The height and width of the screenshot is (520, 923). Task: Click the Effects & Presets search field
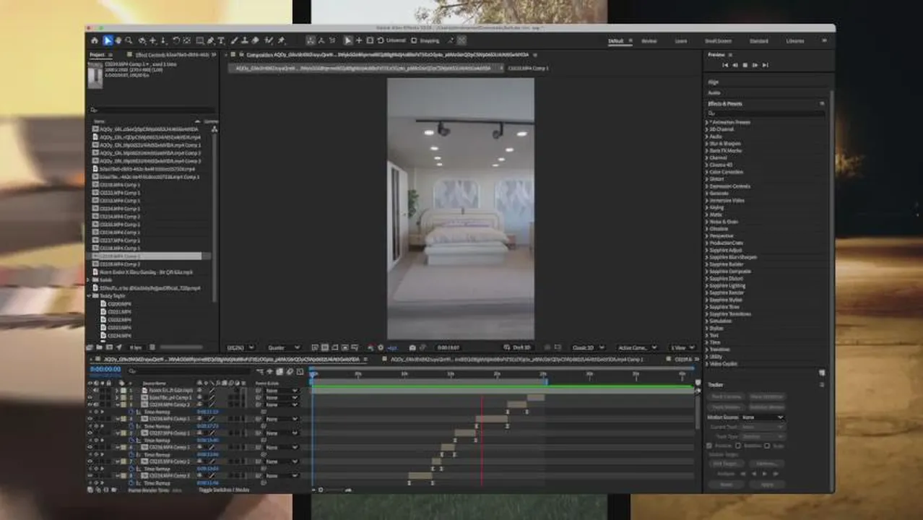tap(766, 113)
